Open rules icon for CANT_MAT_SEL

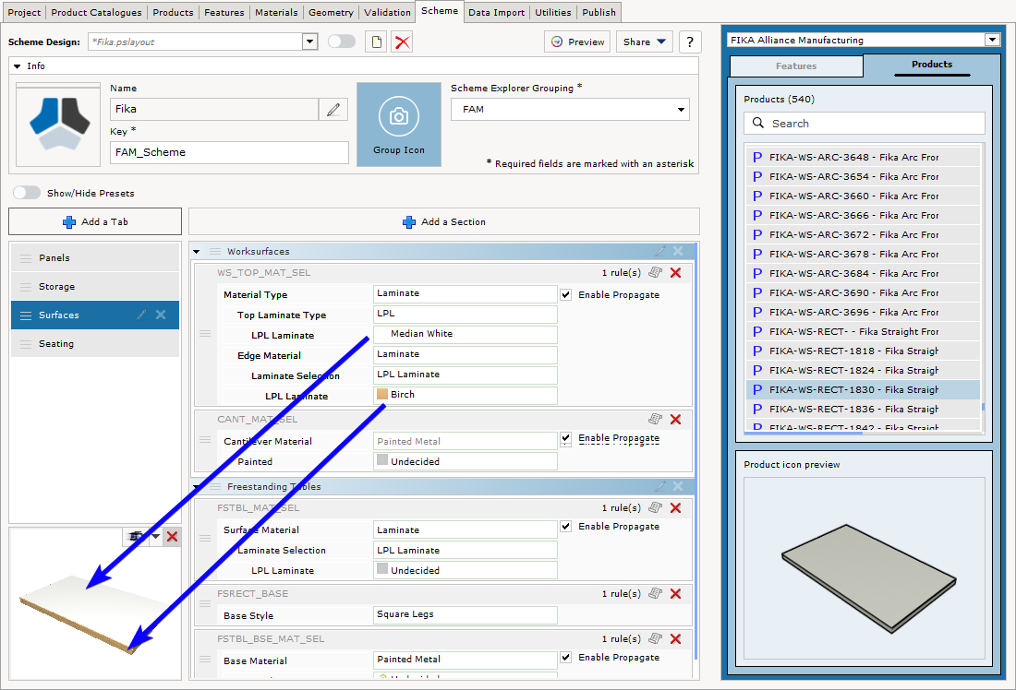click(x=655, y=419)
